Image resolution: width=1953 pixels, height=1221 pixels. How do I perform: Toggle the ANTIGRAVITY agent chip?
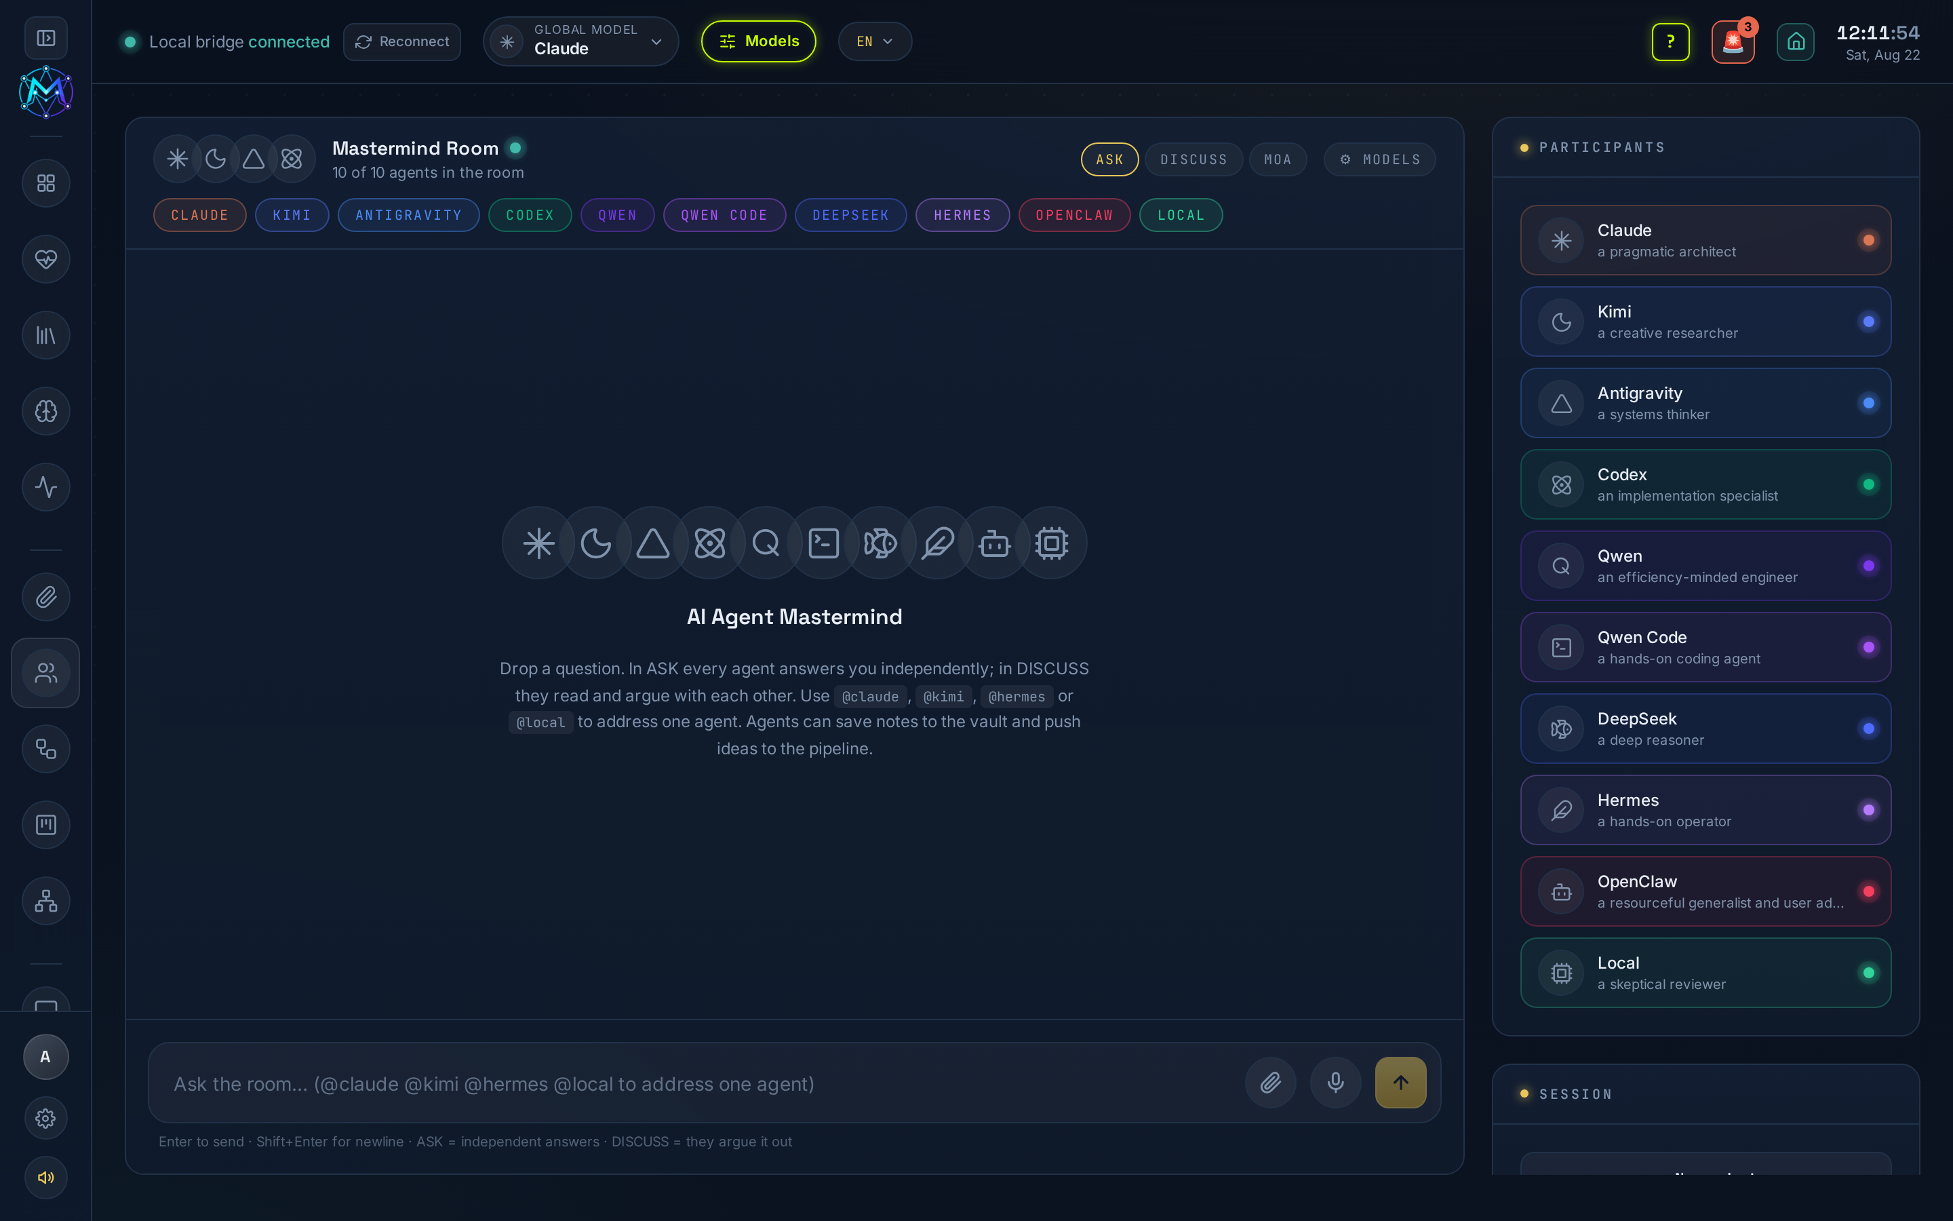tap(408, 215)
